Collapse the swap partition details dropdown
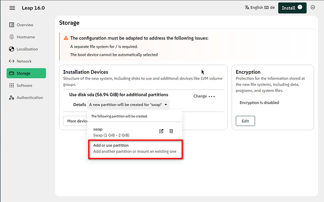The image size is (324, 202). click(x=128, y=105)
